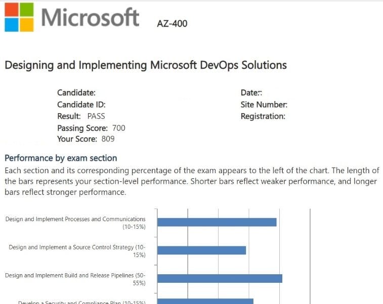Click the Date label

(251, 92)
